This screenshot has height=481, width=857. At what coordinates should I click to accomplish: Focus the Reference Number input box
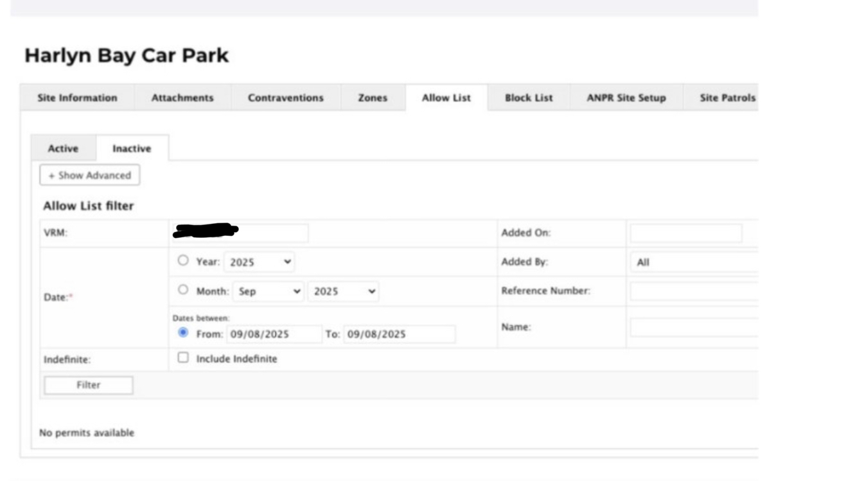pyautogui.click(x=693, y=291)
